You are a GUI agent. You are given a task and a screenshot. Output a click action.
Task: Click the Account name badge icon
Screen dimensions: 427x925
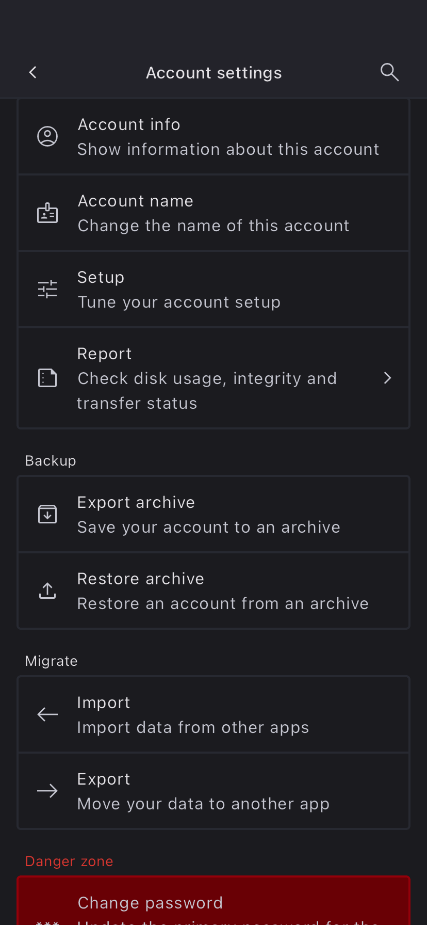click(x=47, y=213)
